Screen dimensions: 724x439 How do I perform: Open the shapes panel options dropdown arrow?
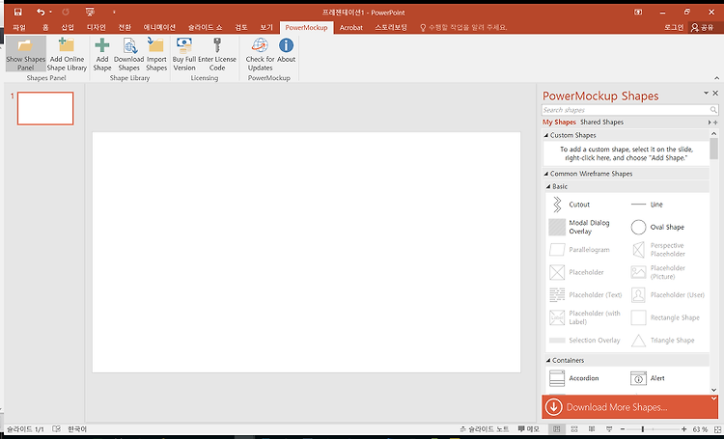click(x=706, y=94)
